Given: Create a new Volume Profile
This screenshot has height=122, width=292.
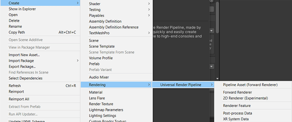Looking at the screenshot, I should point(101,58).
